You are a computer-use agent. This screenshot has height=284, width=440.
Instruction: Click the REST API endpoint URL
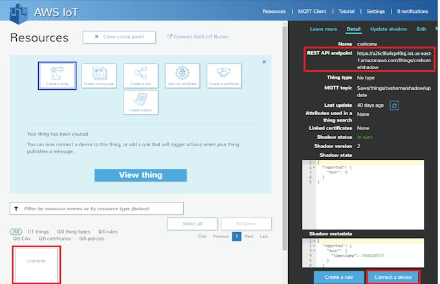point(394,60)
